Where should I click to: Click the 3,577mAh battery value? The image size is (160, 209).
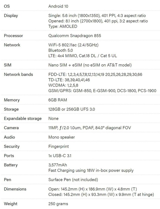pyautogui.click(x=57, y=165)
